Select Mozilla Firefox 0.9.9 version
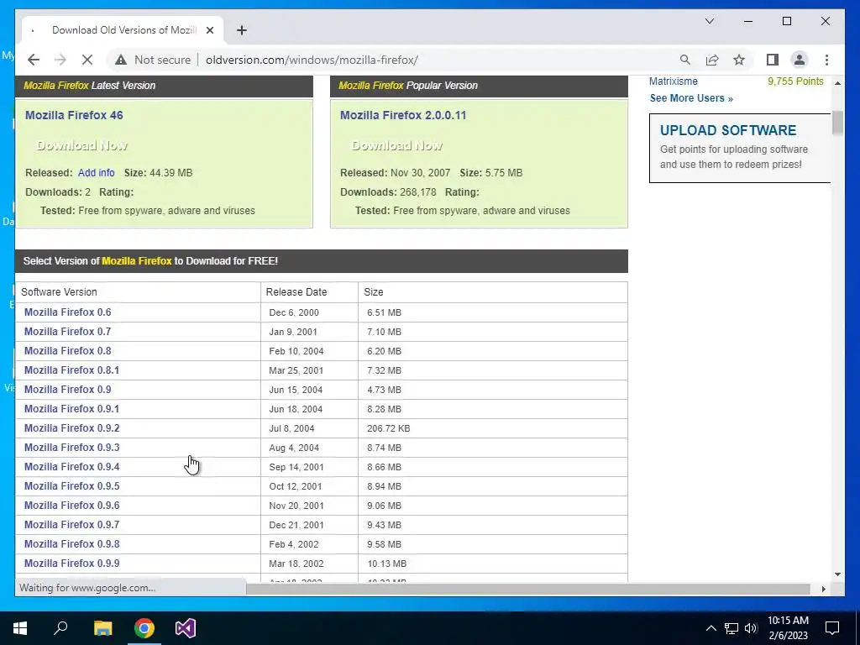The height and width of the screenshot is (645, 860). click(x=72, y=564)
